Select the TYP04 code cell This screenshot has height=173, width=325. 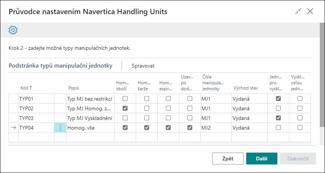click(x=36, y=128)
